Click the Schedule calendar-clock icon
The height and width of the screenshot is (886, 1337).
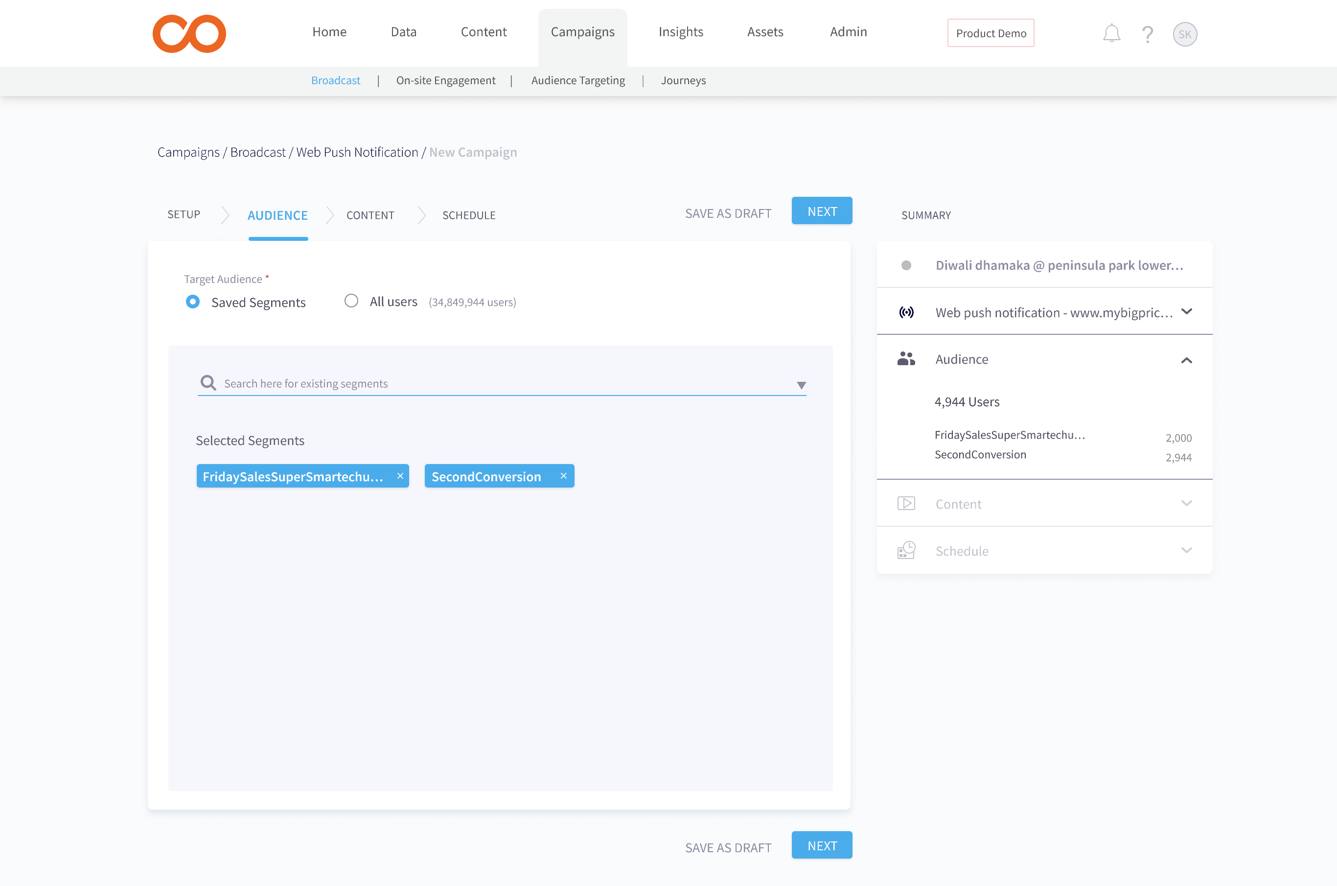906,550
